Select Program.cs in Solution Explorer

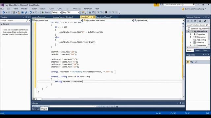click(201, 45)
